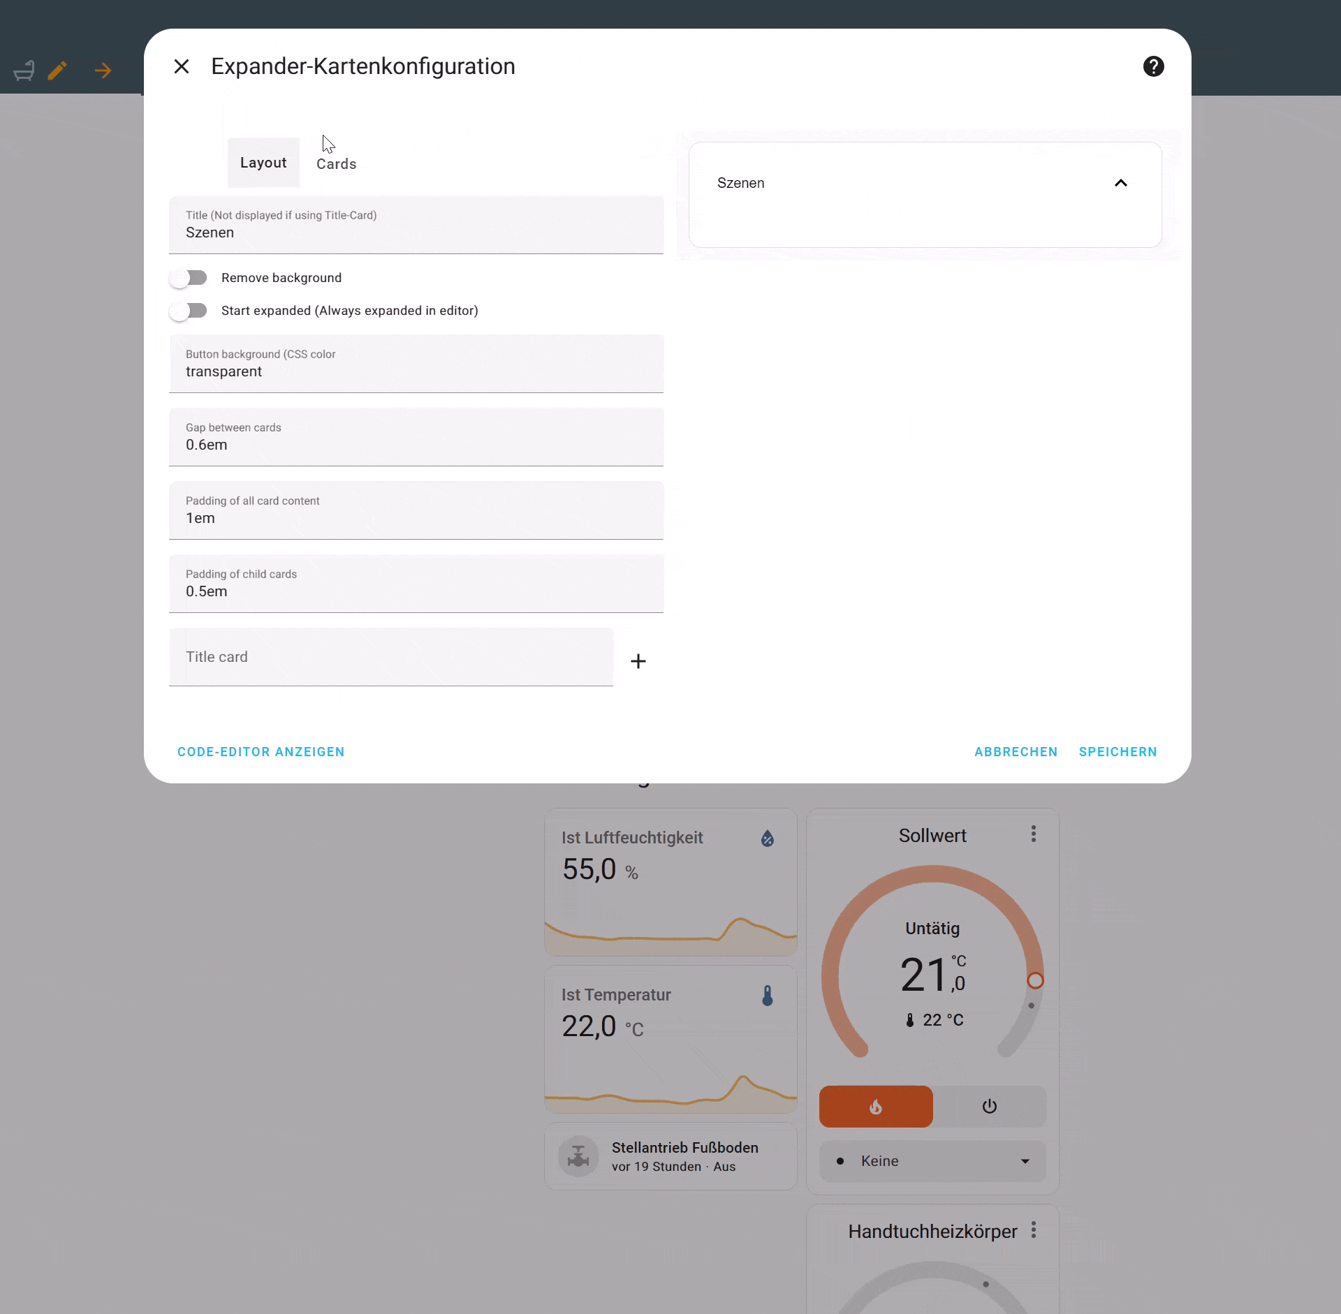Select the Layout tab
Screen dimensions: 1341x1314
click(263, 163)
